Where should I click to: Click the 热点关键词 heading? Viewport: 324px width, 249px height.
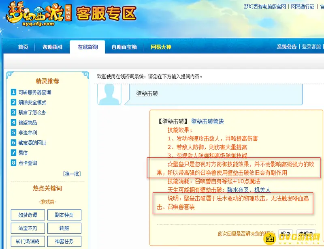coord(47,188)
